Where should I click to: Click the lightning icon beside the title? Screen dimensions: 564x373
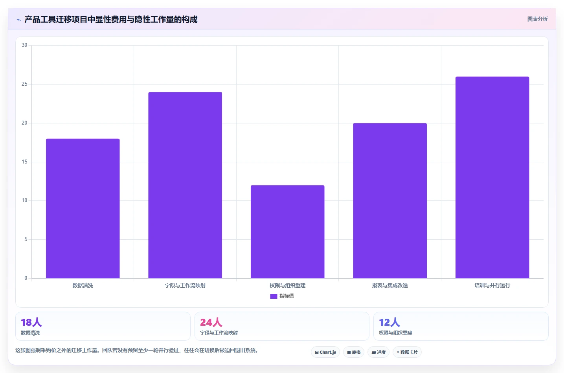click(18, 20)
